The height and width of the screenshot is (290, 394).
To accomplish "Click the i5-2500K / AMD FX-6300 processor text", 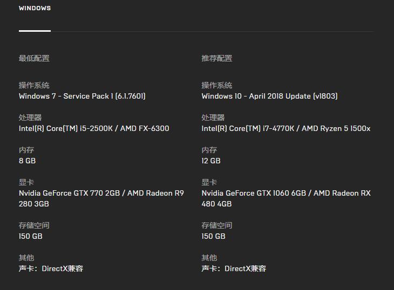I will pos(94,128).
